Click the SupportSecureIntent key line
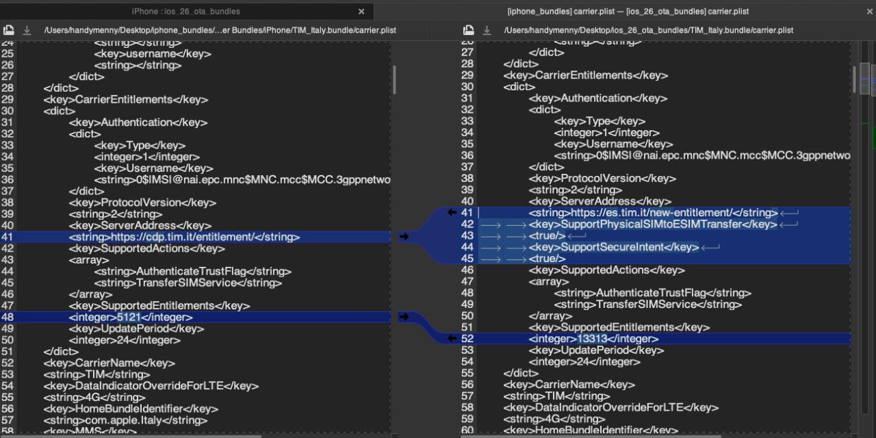 click(613, 247)
